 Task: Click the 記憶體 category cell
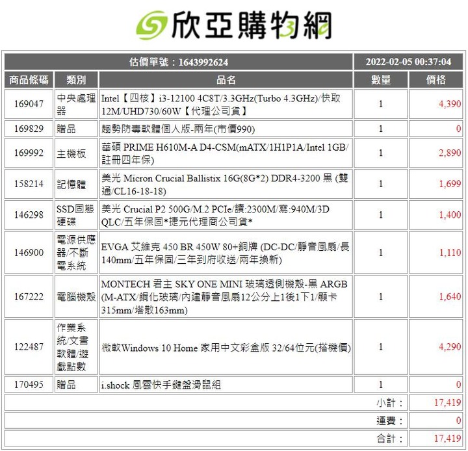(76, 184)
